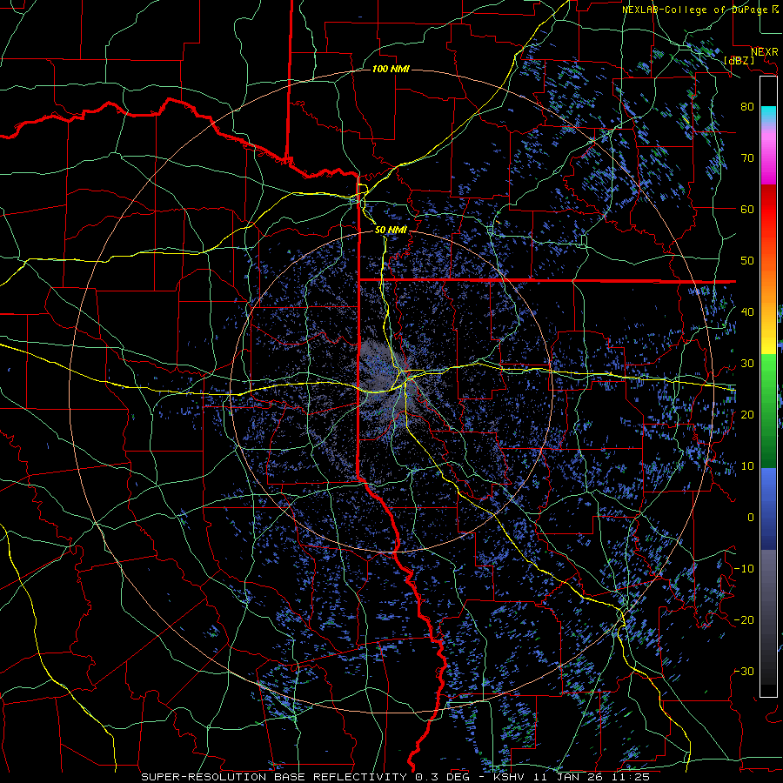
Task: Click the "NEXR" label above the color scale
Action: [764, 52]
